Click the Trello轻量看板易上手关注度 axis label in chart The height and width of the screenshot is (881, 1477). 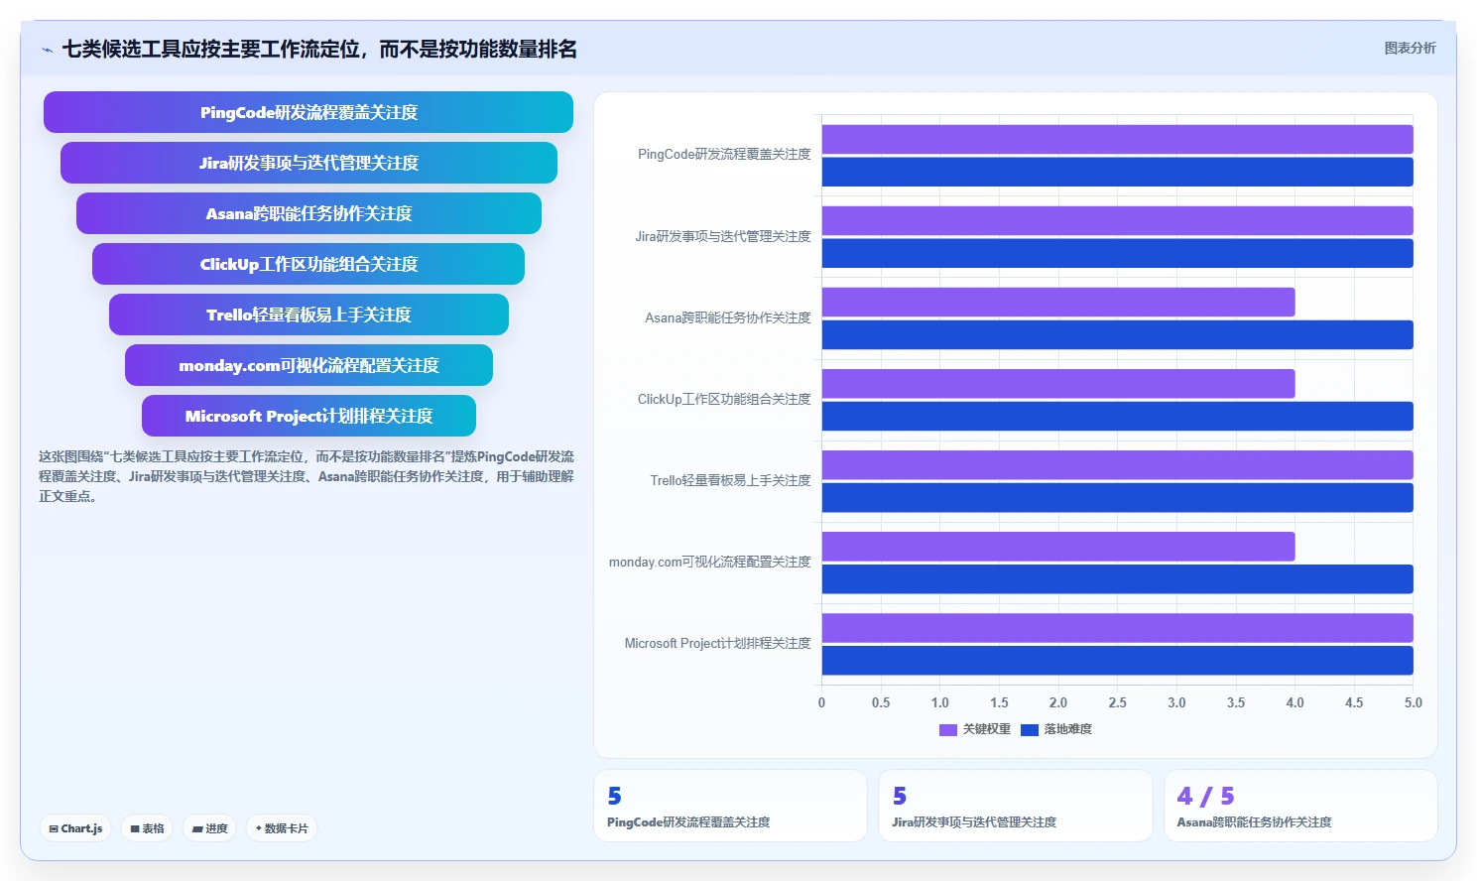click(x=730, y=480)
